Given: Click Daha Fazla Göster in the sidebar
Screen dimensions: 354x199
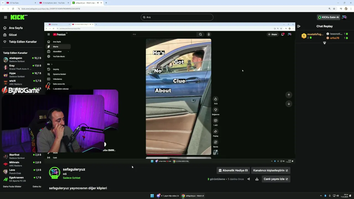Looking at the screenshot, I should (x=12, y=187).
